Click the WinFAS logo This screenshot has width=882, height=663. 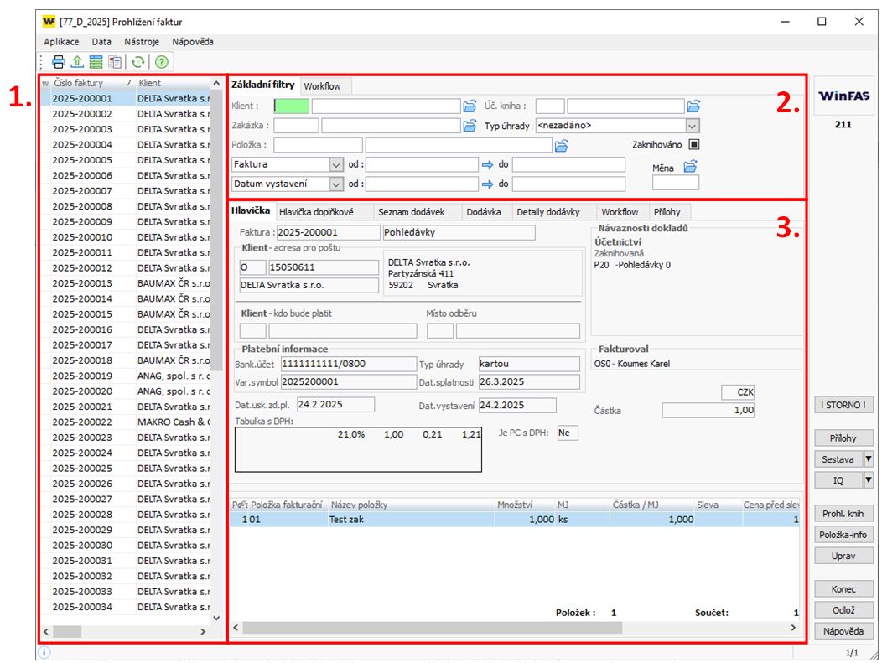tap(843, 96)
